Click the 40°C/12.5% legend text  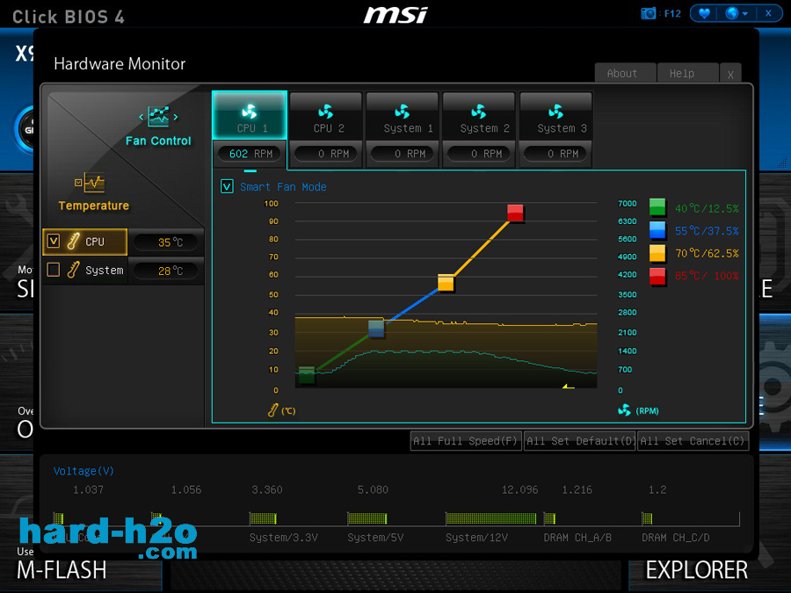[x=707, y=208]
